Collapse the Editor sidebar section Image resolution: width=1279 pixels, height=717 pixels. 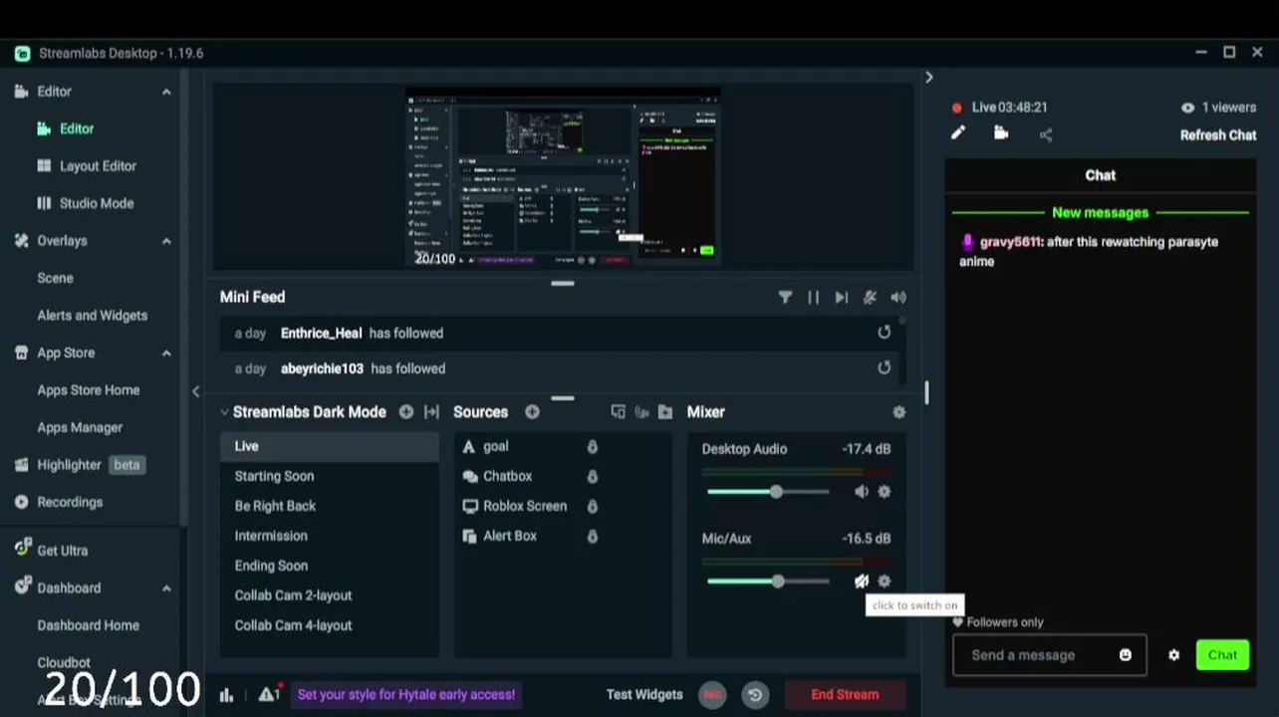tap(166, 92)
